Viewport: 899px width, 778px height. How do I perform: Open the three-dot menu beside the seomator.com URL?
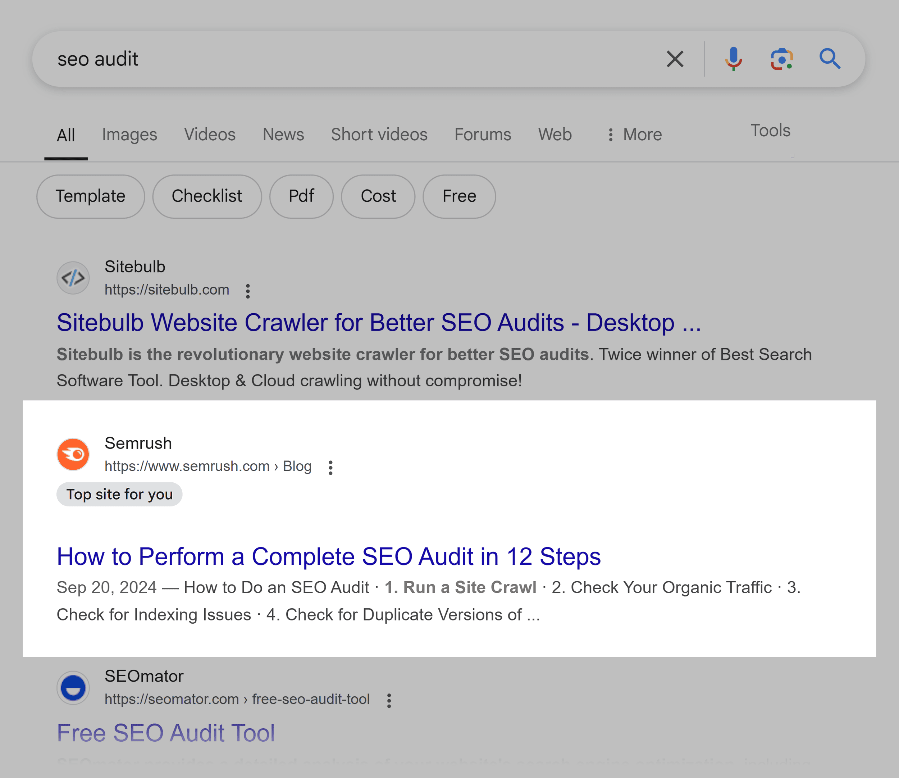click(x=389, y=700)
